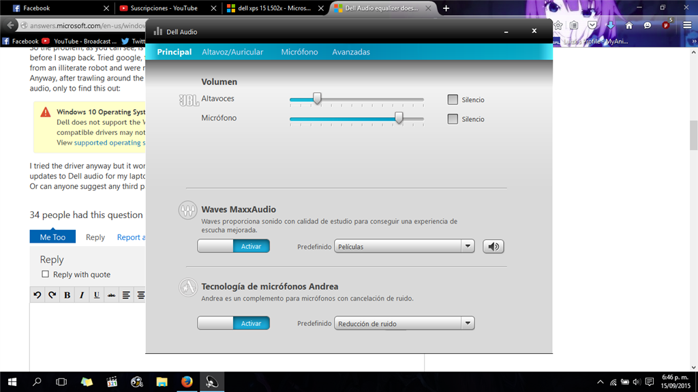The width and height of the screenshot is (698, 392).
Task: Open the Windows Start menu
Action: (x=12, y=382)
